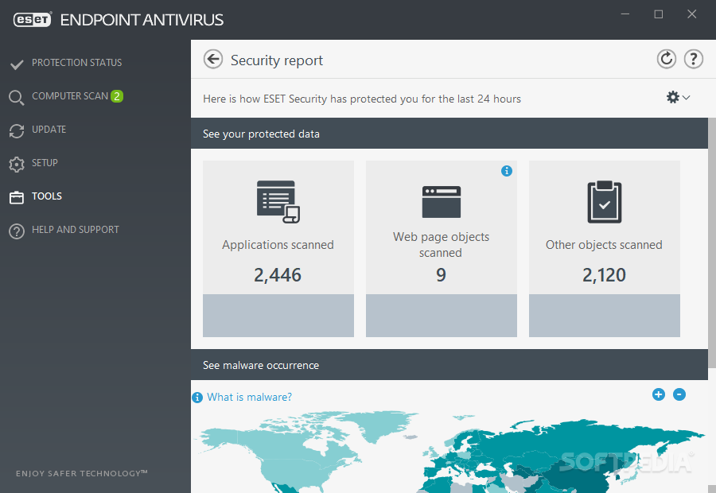This screenshot has height=493, width=716.
Task: Click the last 24 hours summary text
Action: pyautogui.click(x=362, y=99)
